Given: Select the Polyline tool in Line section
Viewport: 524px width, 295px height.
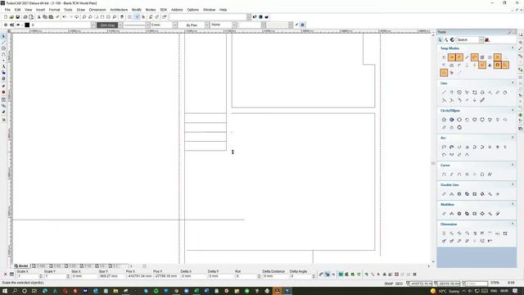Looking at the screenshot, I should pos(451,93).
